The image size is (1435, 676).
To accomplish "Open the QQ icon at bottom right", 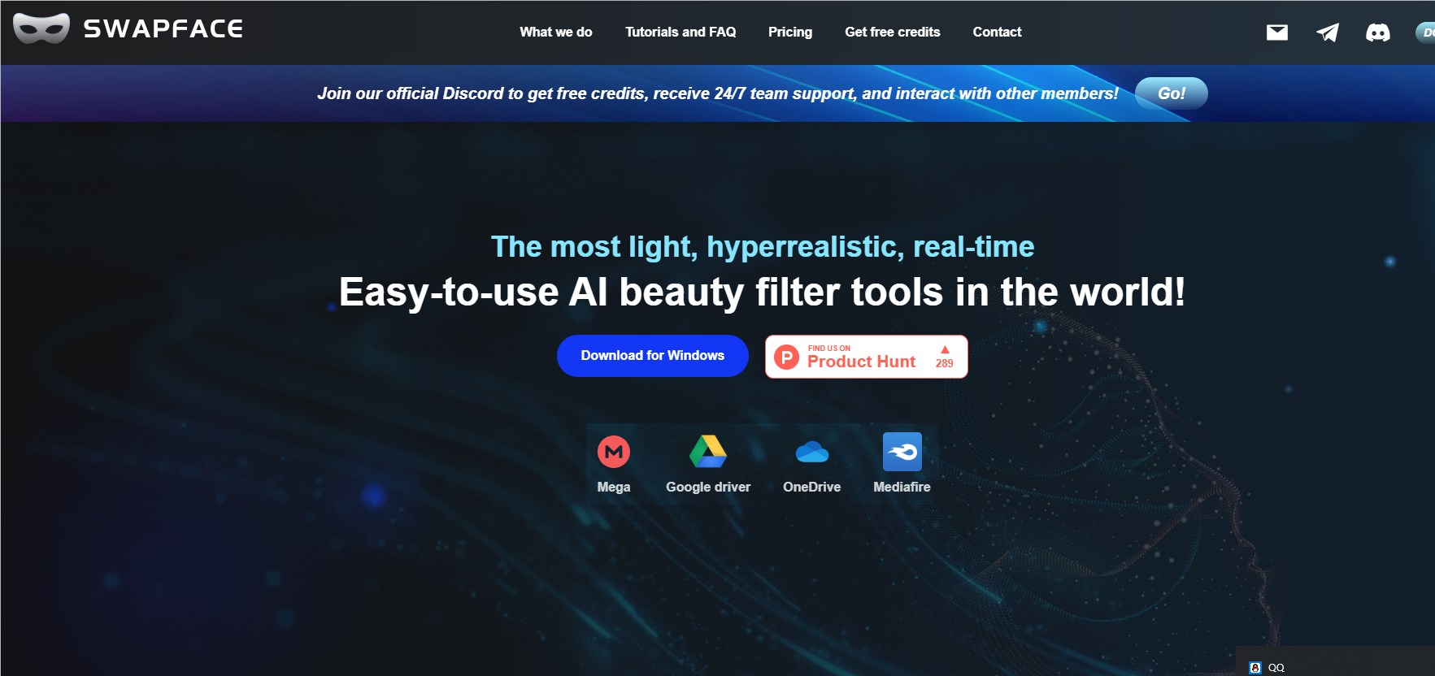I will (x=1255, y=667).
